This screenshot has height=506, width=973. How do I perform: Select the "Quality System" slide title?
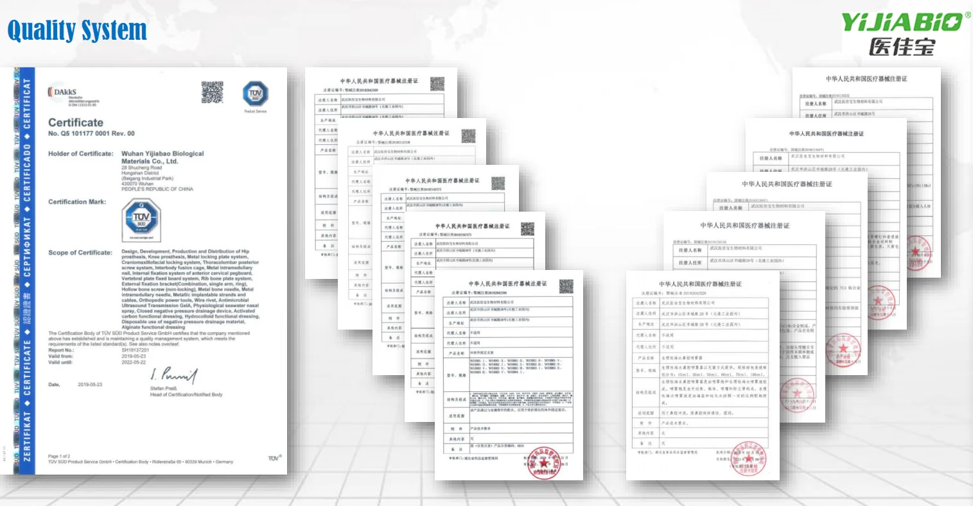[77, 30]
